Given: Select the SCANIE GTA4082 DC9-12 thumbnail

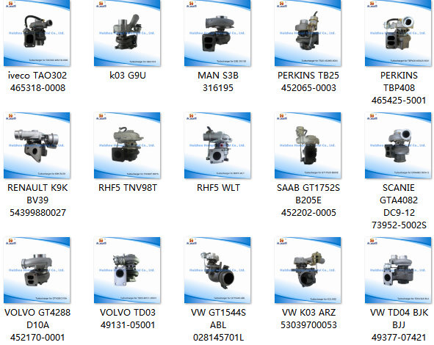Looking at the screenshot, I should coord(398,145).
